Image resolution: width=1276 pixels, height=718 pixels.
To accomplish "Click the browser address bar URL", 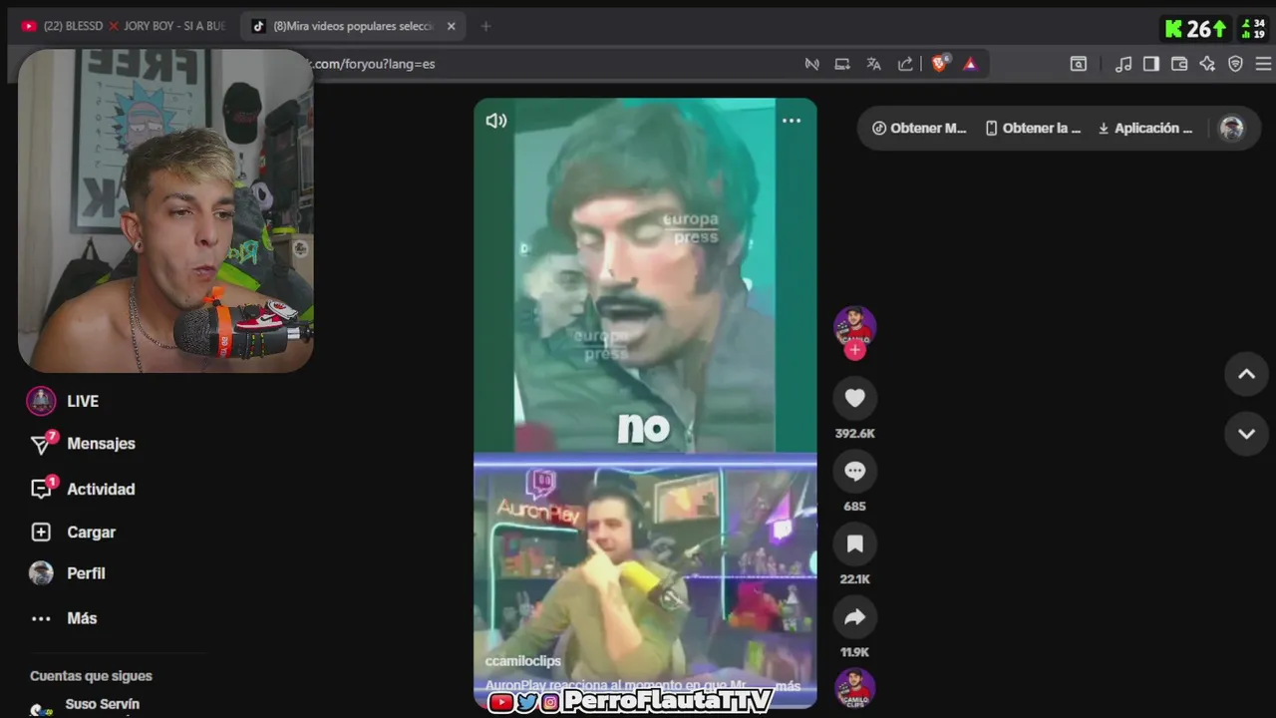I will [374, 64].
